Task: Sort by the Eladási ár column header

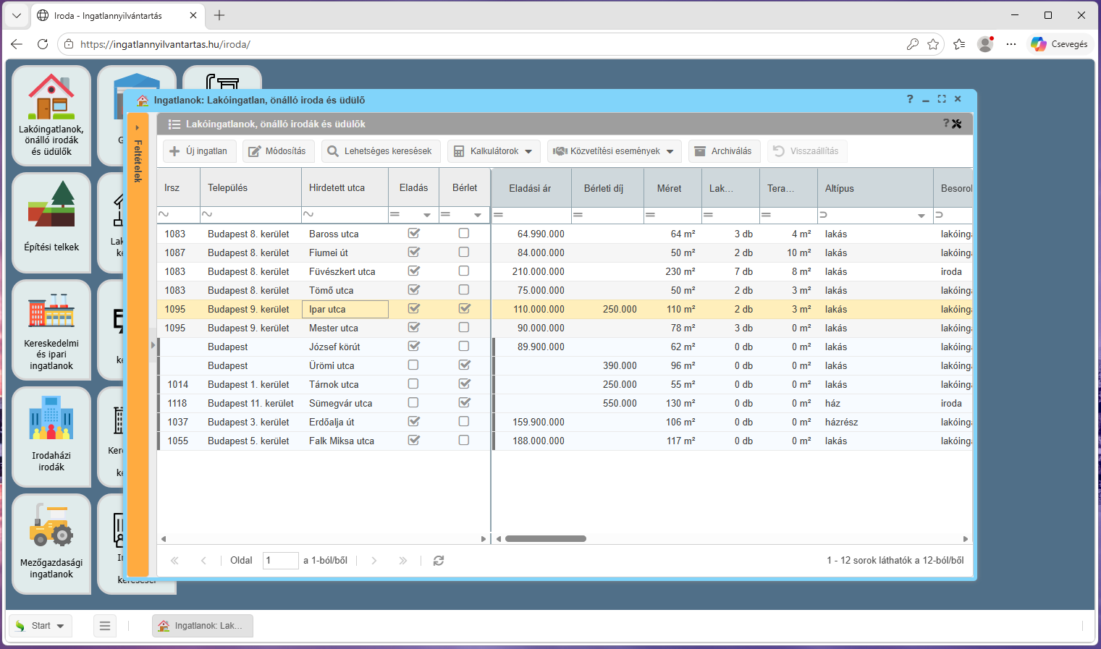Action: (x=531, y=188)
